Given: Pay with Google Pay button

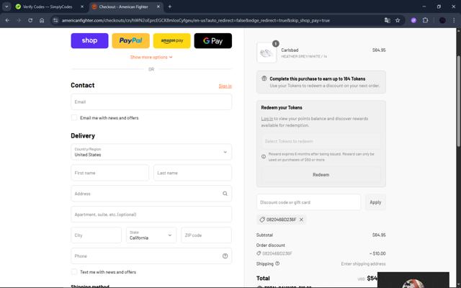Looking at the screenshot, I should [213, 40].
